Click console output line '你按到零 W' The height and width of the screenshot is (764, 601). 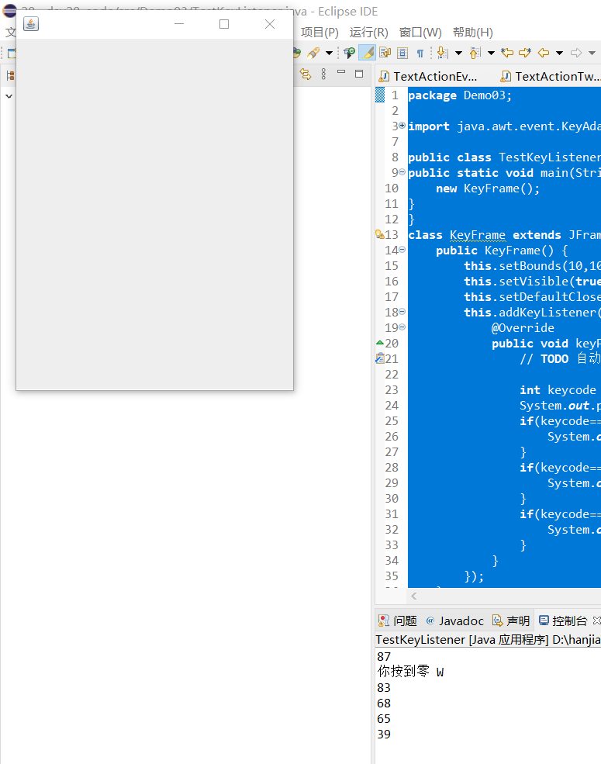pyautogui.click(x=410, y=672)
